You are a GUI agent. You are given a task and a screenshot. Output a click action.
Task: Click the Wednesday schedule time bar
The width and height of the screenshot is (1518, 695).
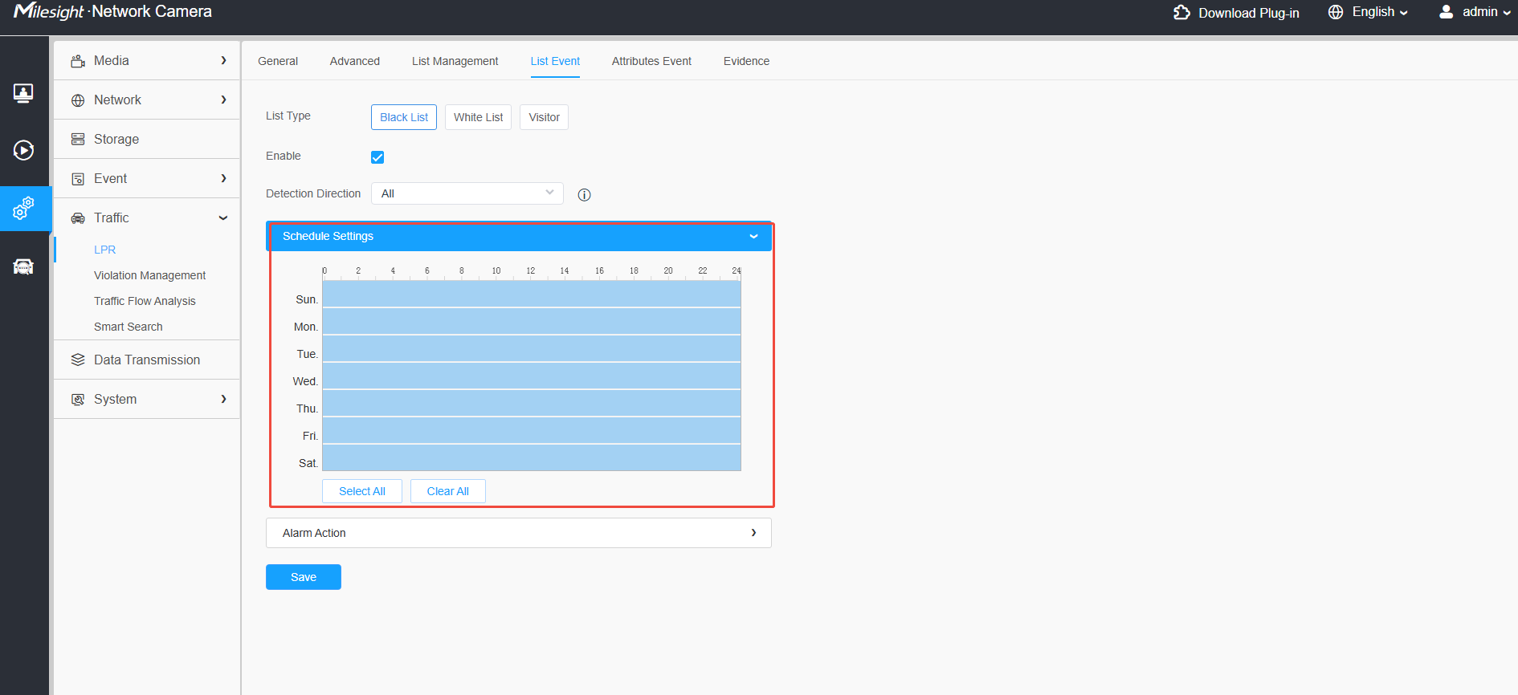pos(532,376)
